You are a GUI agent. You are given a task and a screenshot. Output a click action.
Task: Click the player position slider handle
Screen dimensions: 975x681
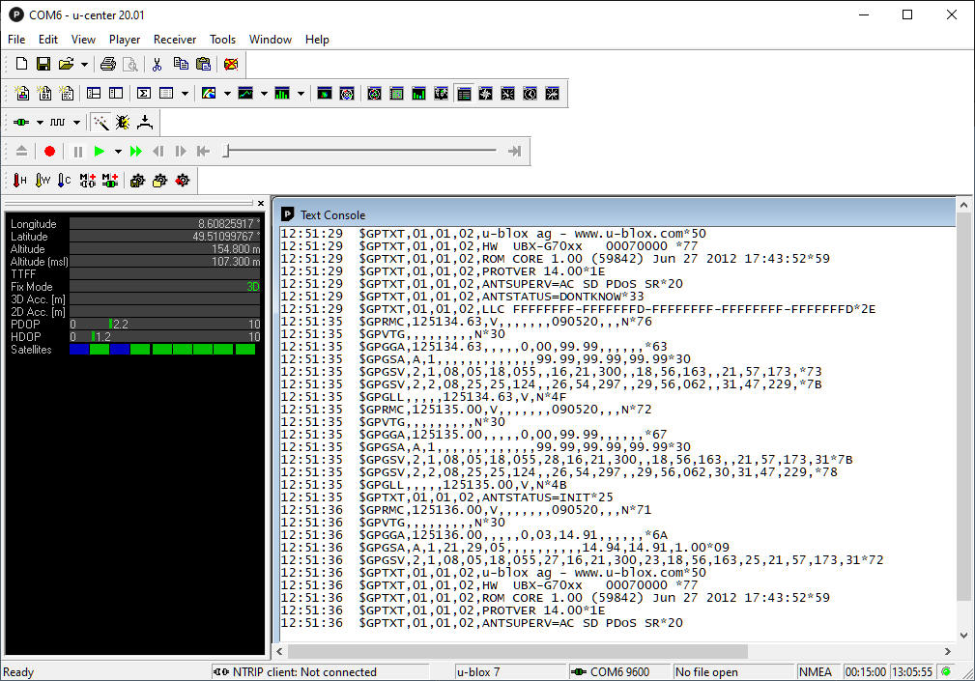[x=226, y=151]
